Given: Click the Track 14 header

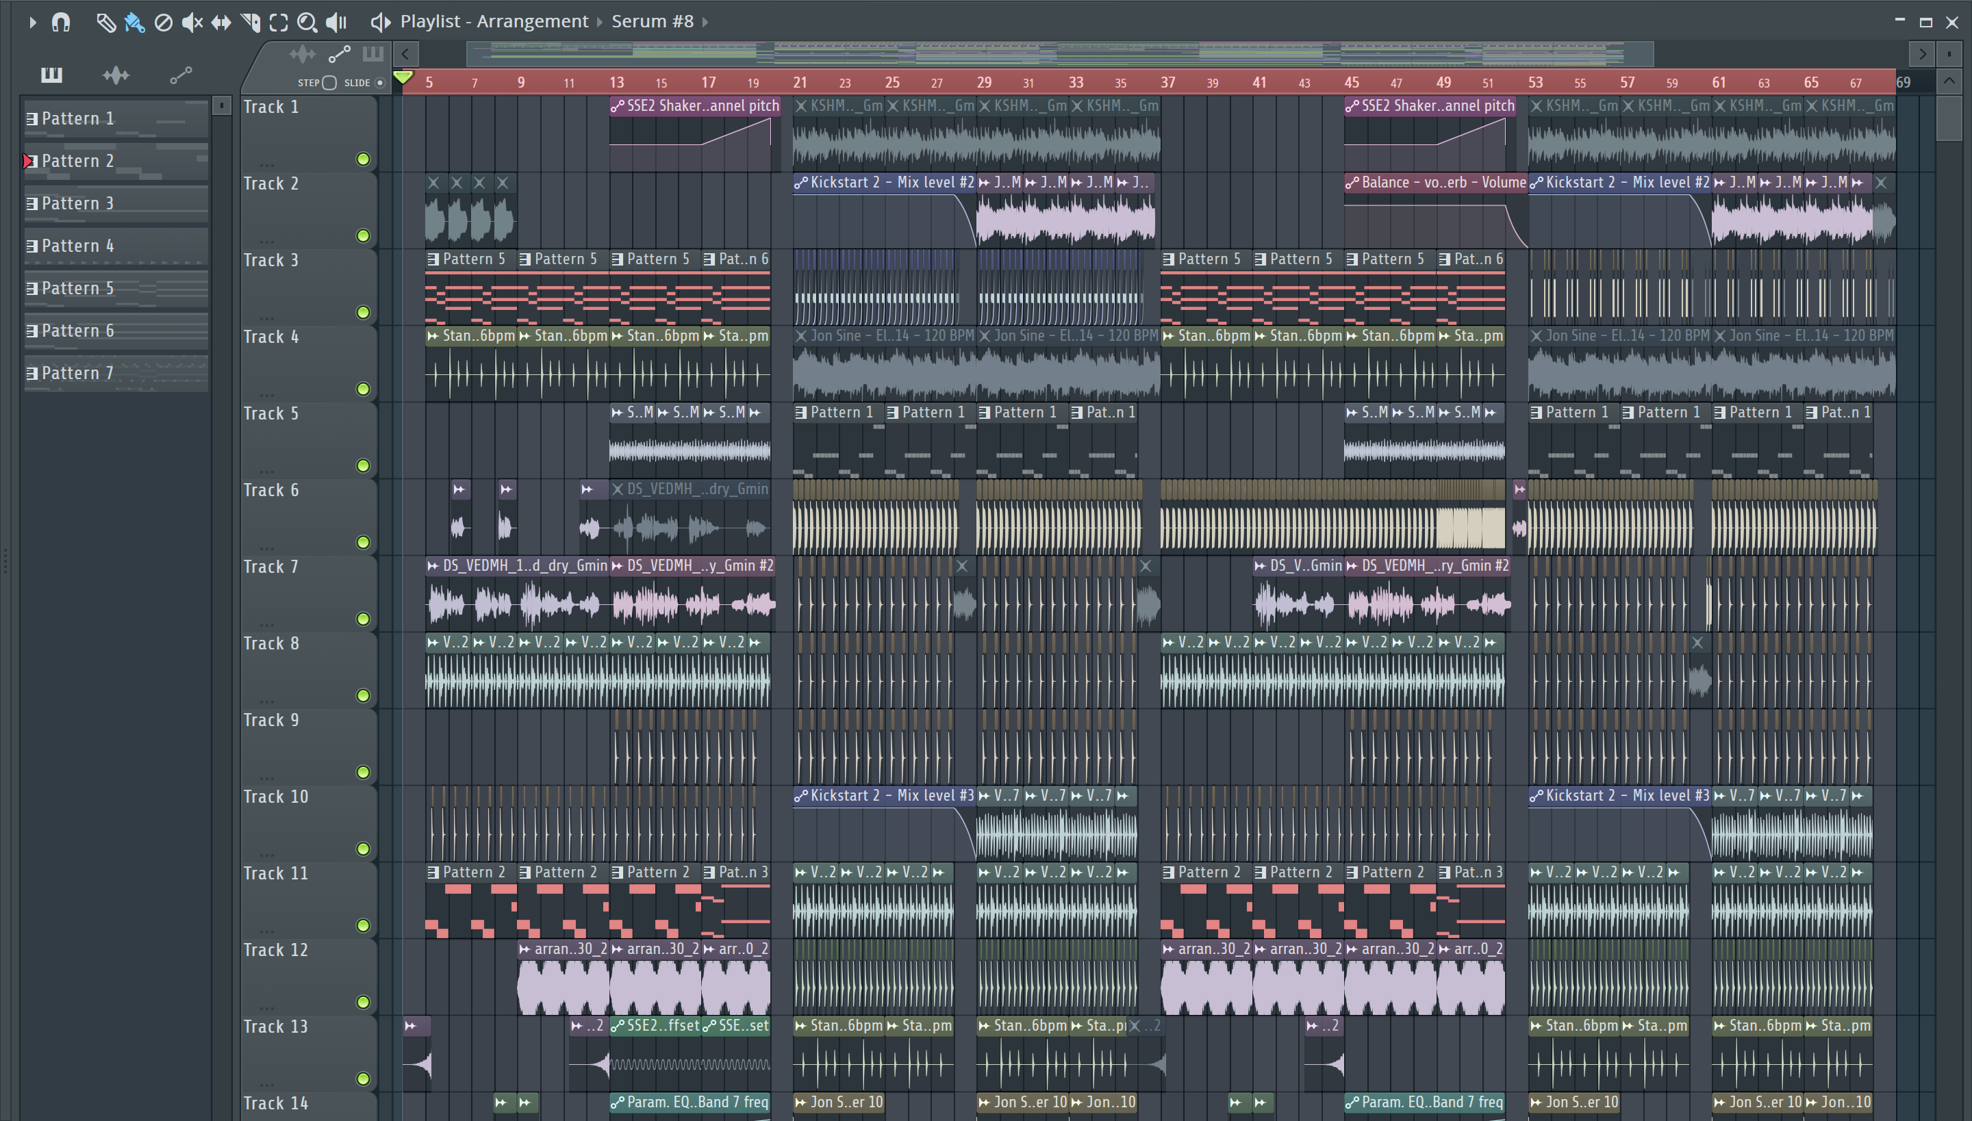Looking at the screenshot, I should point(308,1107).
